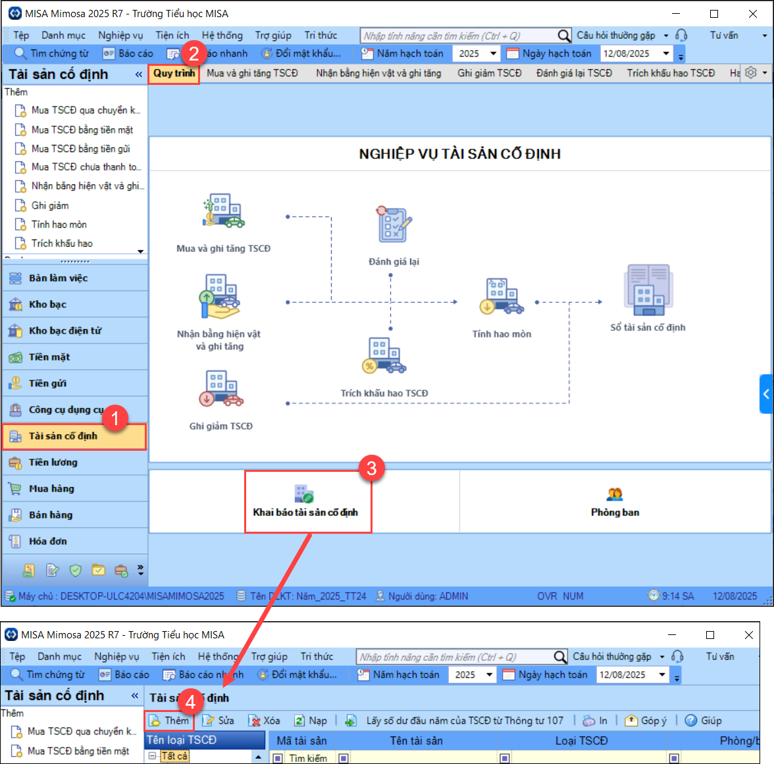The height and width of the screenshot is (764, 774).
Task: Click search magnifier icon in upper window
Action: click(x=563, y=36)
